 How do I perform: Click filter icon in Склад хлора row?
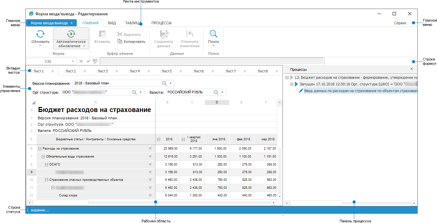150,195
